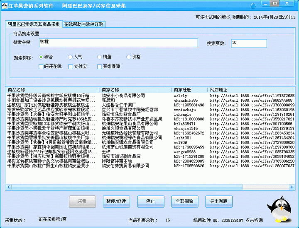The width and height of the screenshot is (299, 228).
Task: Click the wangwang ID hzla635471
Action: [184, 124]
